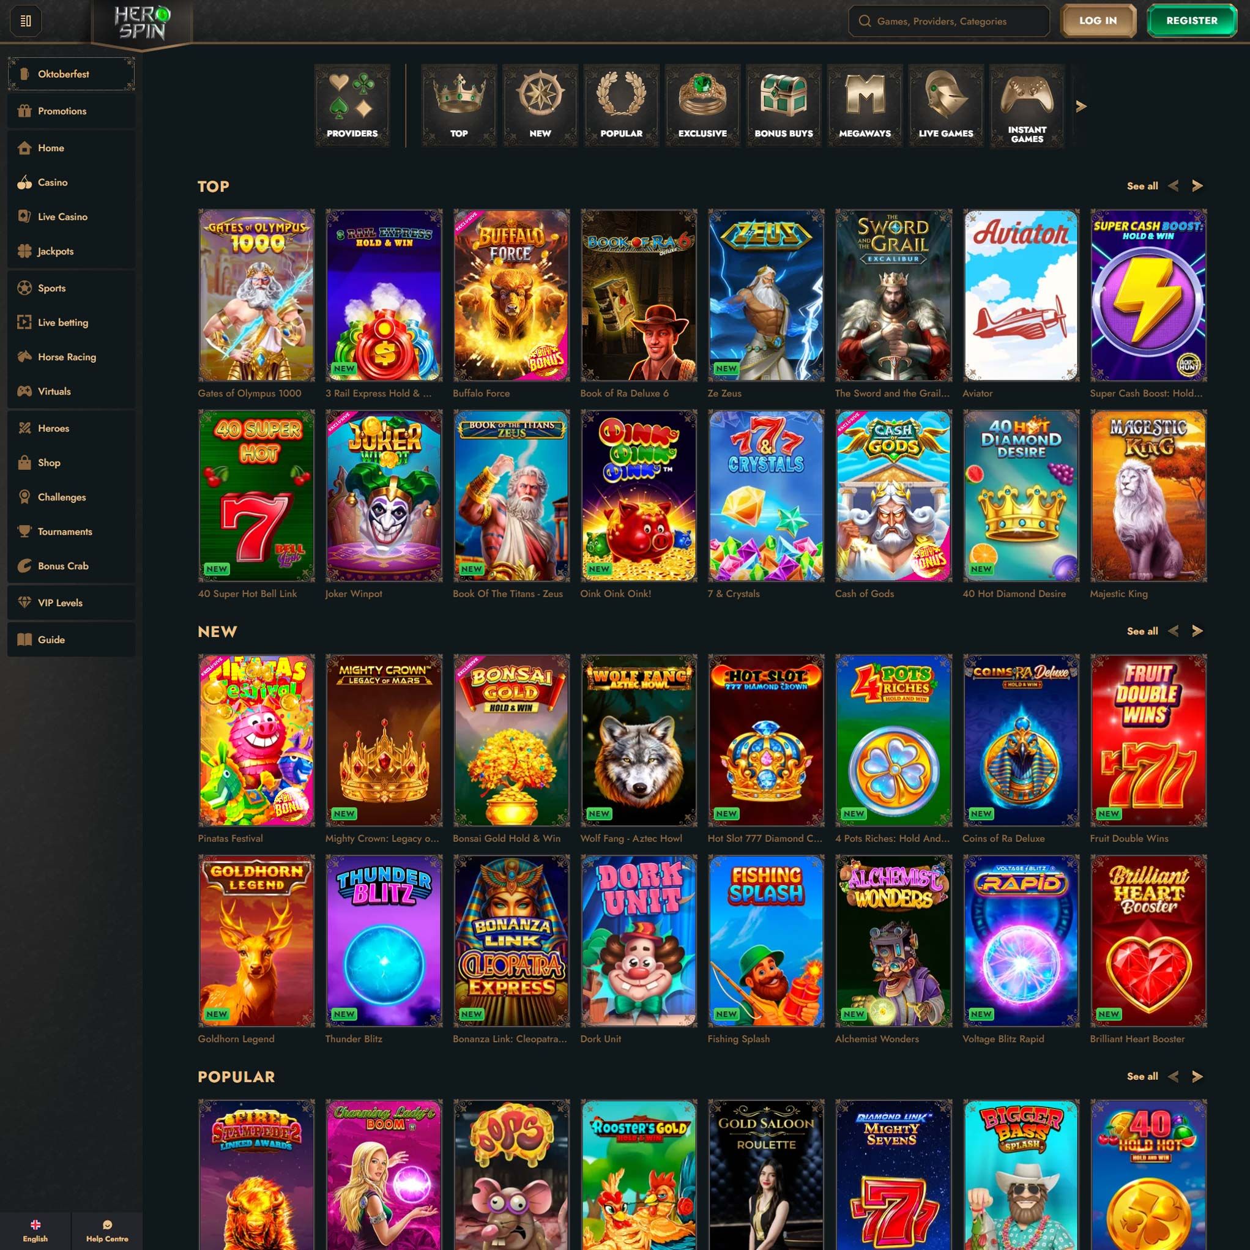Show next TOP games with right arrow
The height and width of the screenshot is (1250, 1250).
click(x=1197, y=187)
